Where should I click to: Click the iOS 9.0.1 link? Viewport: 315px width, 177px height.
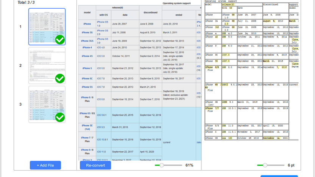(101, 115)
